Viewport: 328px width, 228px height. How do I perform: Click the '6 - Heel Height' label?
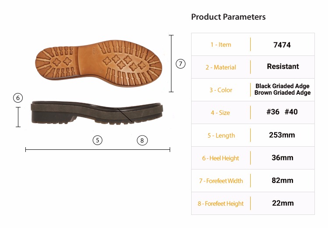(220, 158)
